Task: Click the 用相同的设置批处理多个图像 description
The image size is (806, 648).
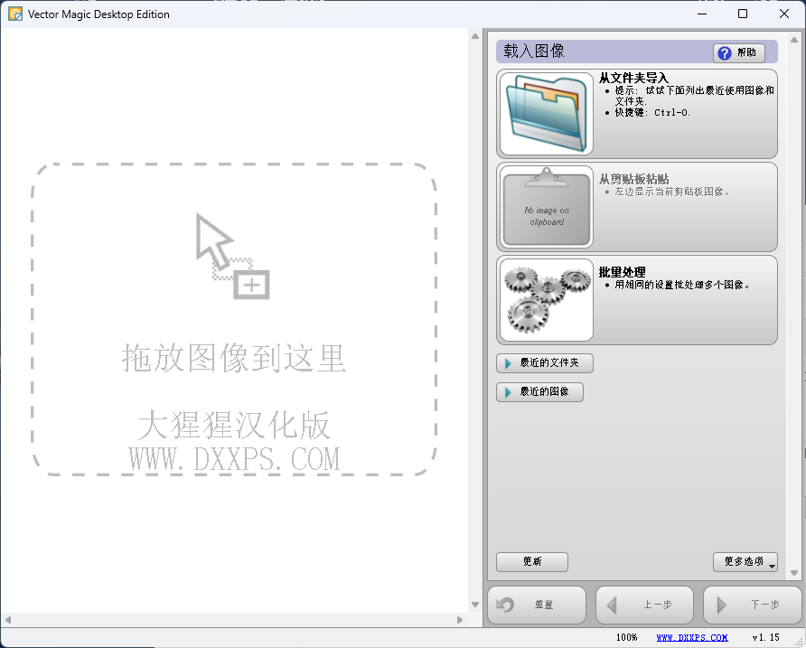Action: pos(682,285)
